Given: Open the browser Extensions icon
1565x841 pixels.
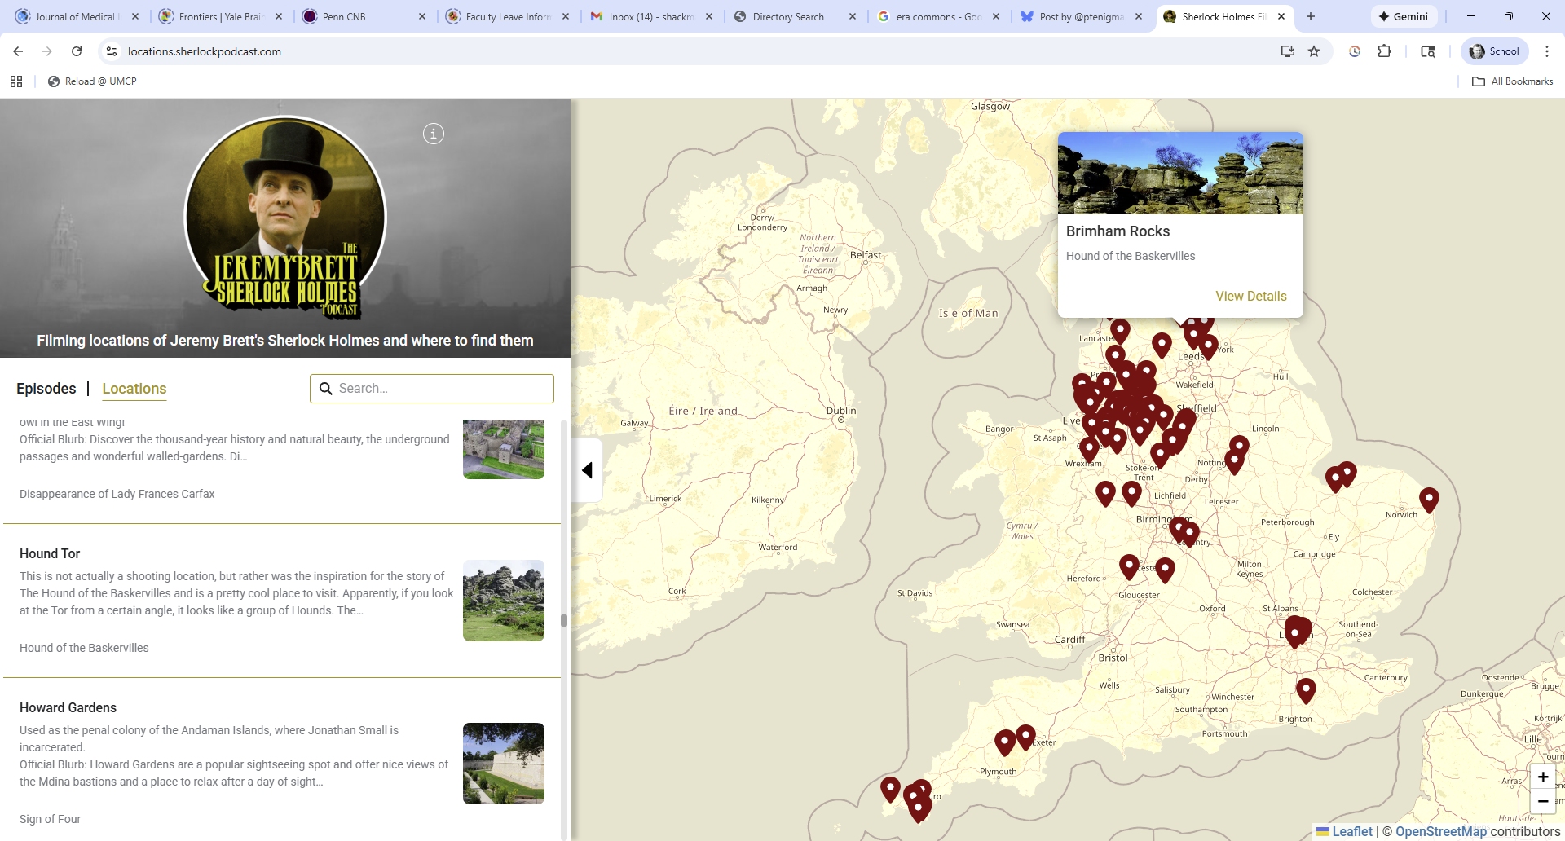Looking at the screenshot, I should tap(1384, 51).
